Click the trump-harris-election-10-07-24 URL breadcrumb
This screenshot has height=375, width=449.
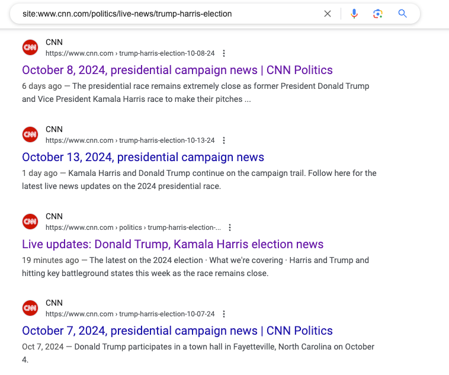click(166, 314)
